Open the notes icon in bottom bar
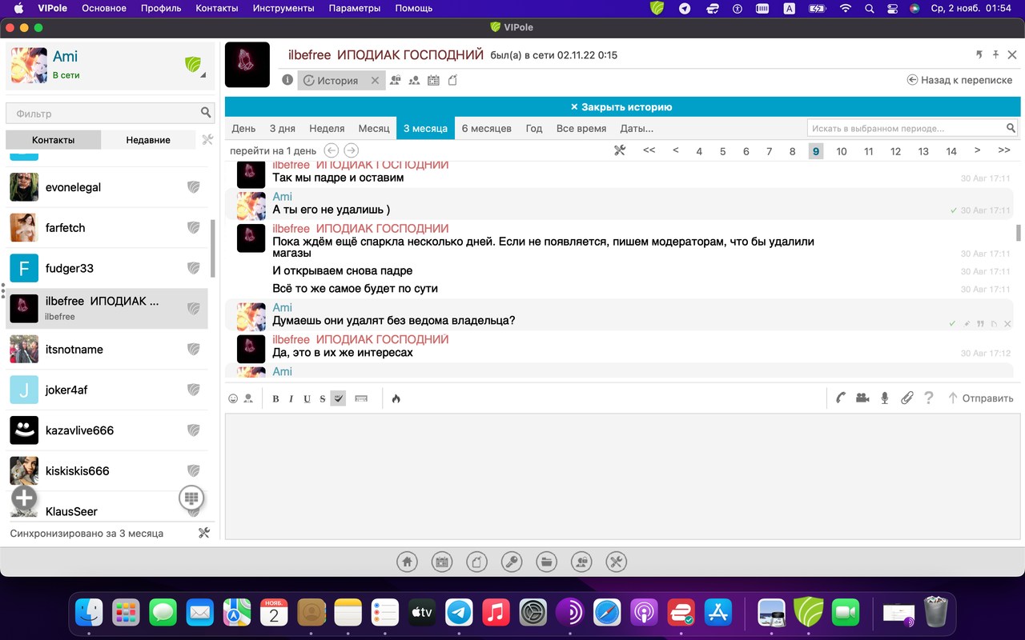Image resolution: width=1025 pixels, height=640 pixels. (x=476, y=562)
